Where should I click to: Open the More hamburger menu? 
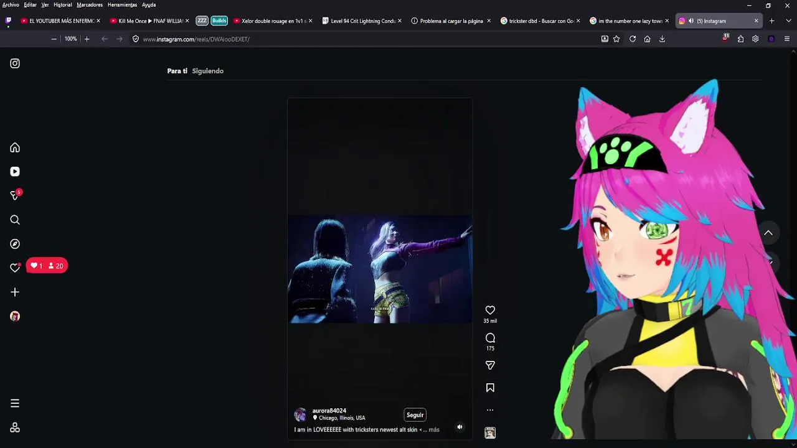click(x=15, y=403)
